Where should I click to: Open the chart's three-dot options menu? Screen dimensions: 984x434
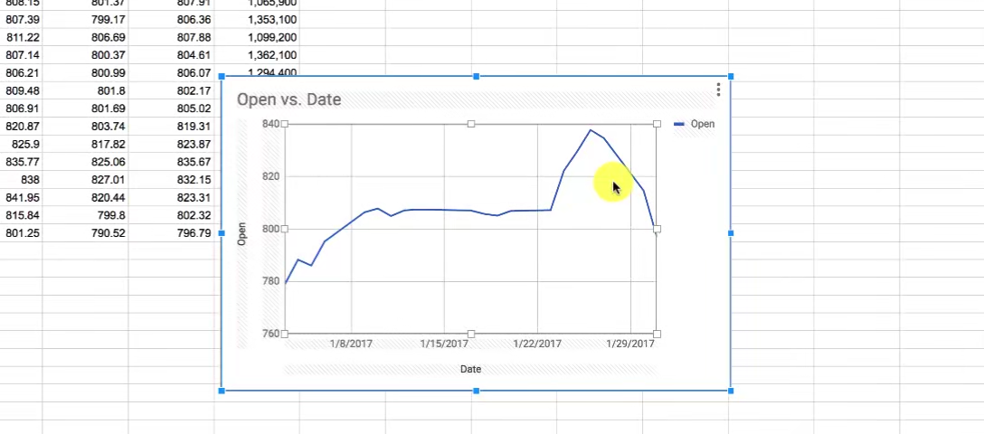[718, 90]
